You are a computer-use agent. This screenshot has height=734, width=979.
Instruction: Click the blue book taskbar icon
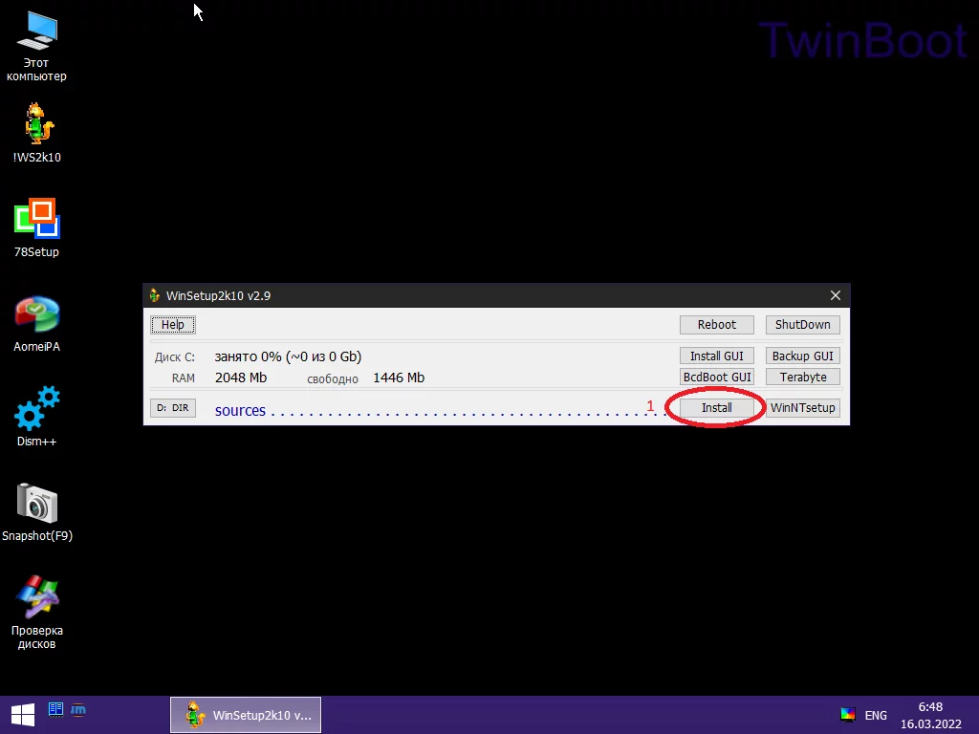point(55,709)
